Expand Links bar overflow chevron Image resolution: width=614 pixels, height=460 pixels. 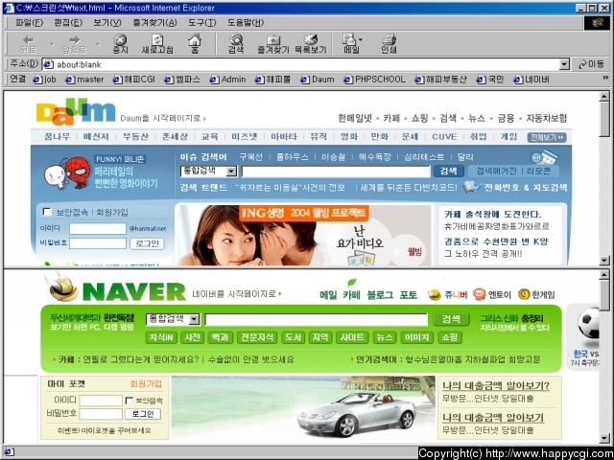[x=605, y=79]
